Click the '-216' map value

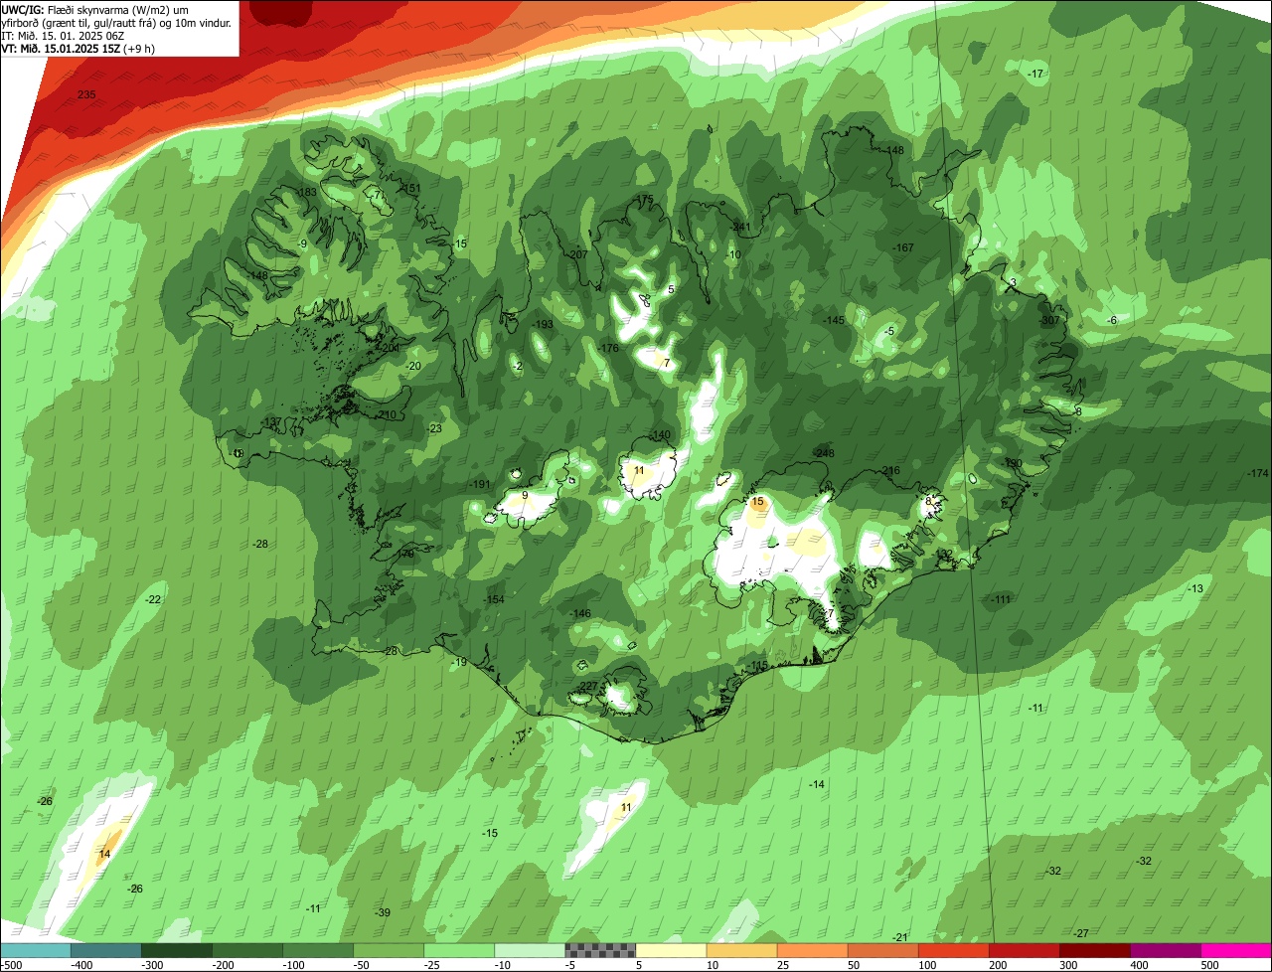coord(889,471)
